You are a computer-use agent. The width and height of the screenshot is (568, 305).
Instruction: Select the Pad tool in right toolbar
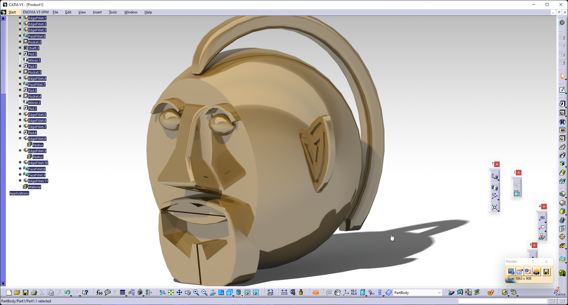pyautogui.click(x=562, y=104)
